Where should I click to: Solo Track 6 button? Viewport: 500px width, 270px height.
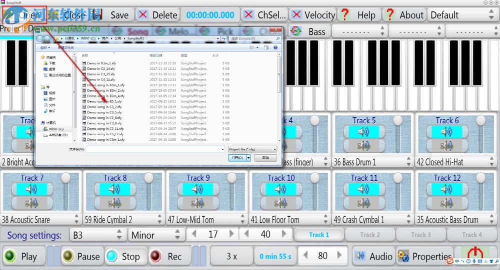(x=446, y=146)
